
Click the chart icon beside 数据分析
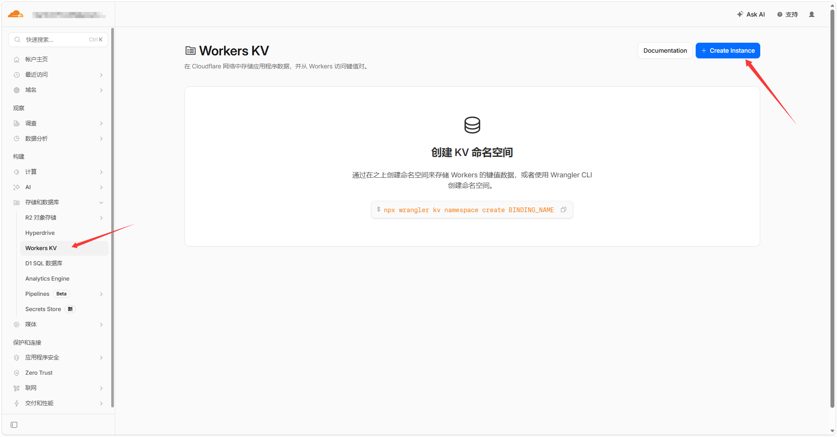(x=17, y=139)
